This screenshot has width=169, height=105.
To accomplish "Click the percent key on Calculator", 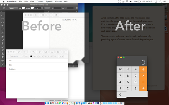I will click(x=135, y=69).
